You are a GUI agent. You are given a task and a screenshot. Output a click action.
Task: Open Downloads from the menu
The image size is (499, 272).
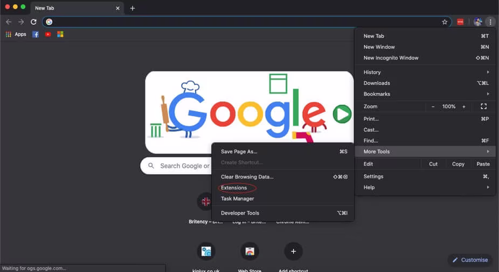[x=425, y=83]
